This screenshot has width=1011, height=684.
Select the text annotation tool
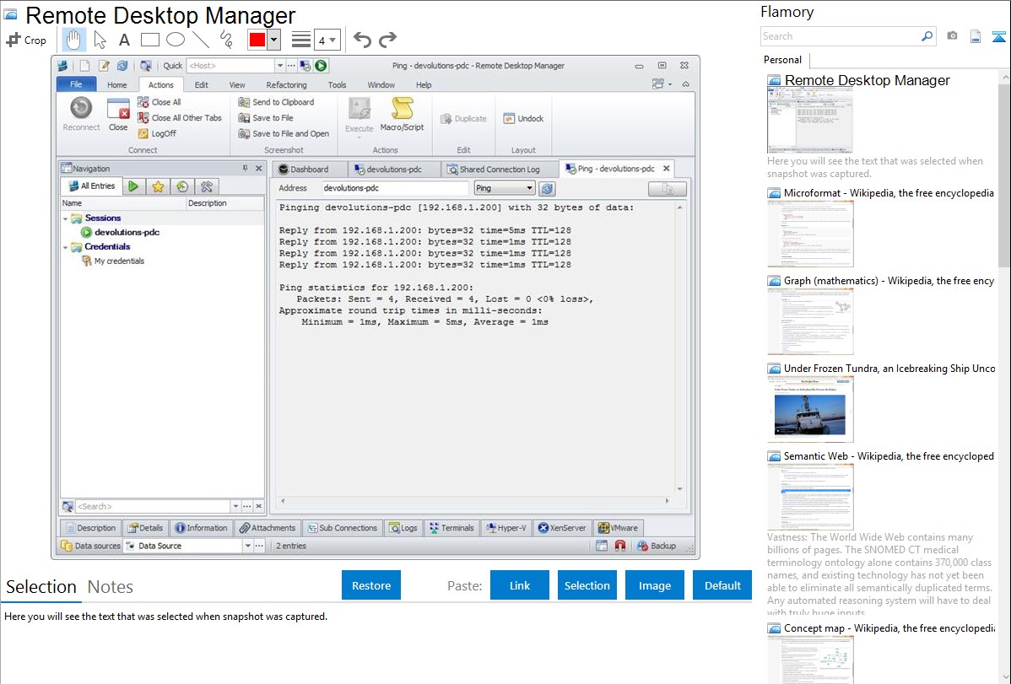(x=124, y=40)
